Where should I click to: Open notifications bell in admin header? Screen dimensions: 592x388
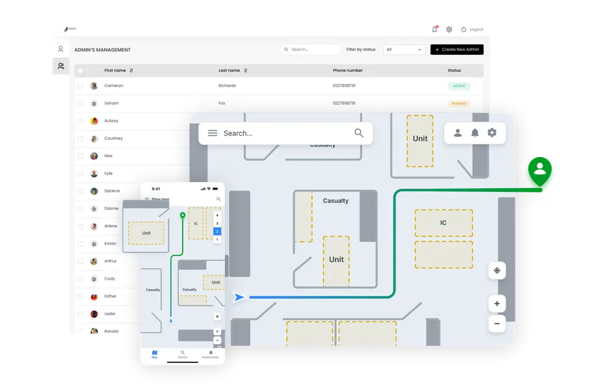[434, 29]
